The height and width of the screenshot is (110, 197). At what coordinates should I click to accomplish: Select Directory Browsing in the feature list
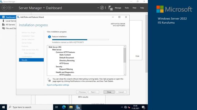(x=67, y=61)
